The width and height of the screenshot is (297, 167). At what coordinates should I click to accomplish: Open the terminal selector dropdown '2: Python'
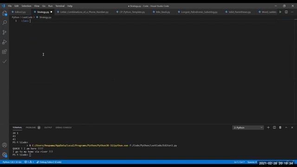[248, 128]
